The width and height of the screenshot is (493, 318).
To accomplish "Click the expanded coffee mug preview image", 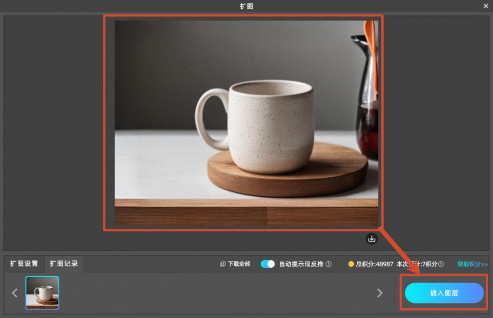I will (246, 123).
